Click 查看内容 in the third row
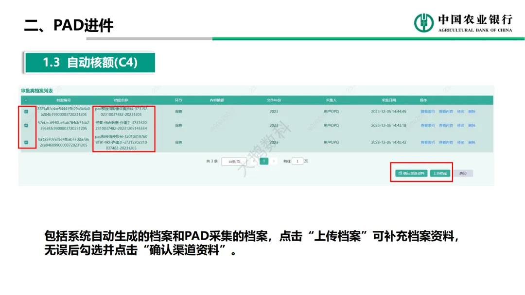The width and height of the screenshot is (525, 295). 446,142
